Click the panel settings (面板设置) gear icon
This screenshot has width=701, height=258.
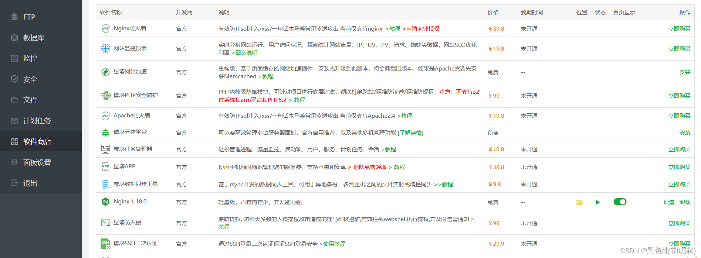(x=14, y=162)
